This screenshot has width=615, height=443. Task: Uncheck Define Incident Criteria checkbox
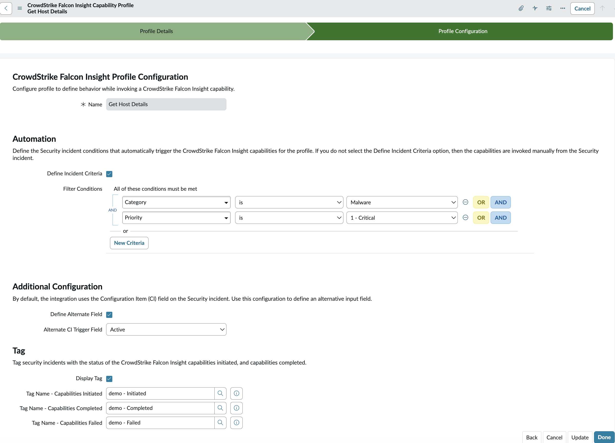[109, 174]
